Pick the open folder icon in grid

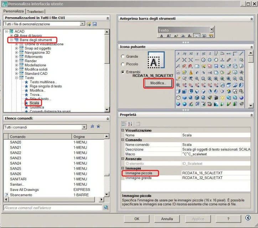(x=203, y=66)
